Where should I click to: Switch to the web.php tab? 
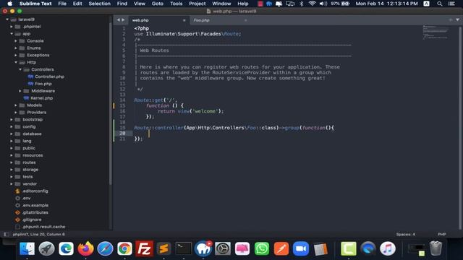click(x=140, y=20)
